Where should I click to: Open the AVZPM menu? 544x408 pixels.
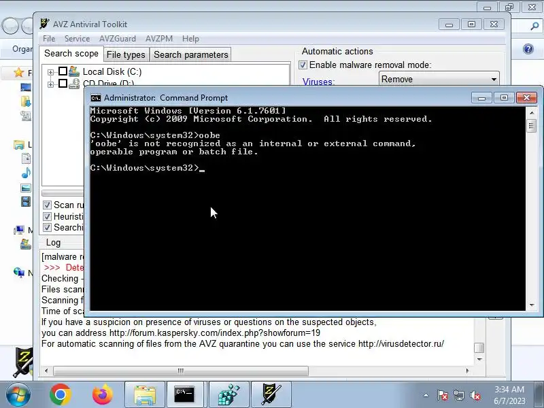[x=159, y=39]
